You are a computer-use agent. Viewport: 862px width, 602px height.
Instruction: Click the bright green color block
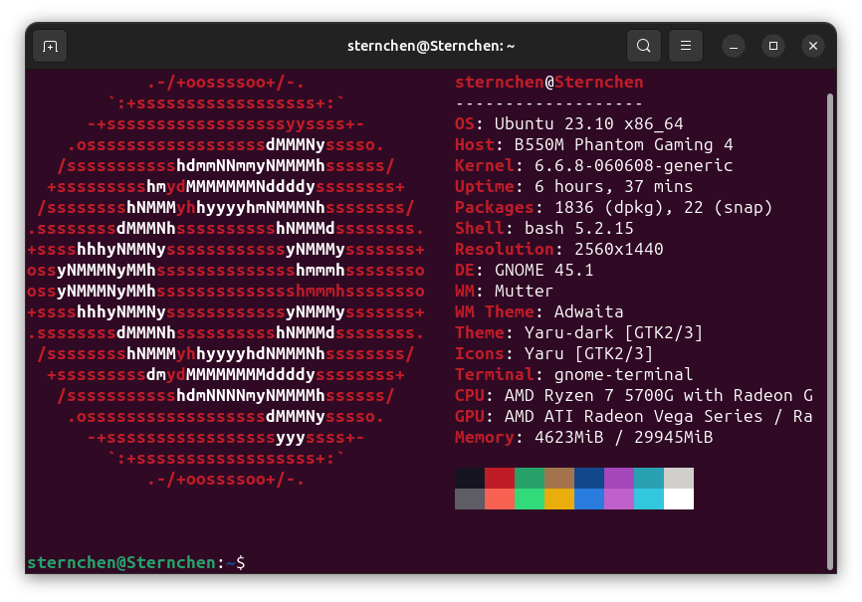coord(530,500)
